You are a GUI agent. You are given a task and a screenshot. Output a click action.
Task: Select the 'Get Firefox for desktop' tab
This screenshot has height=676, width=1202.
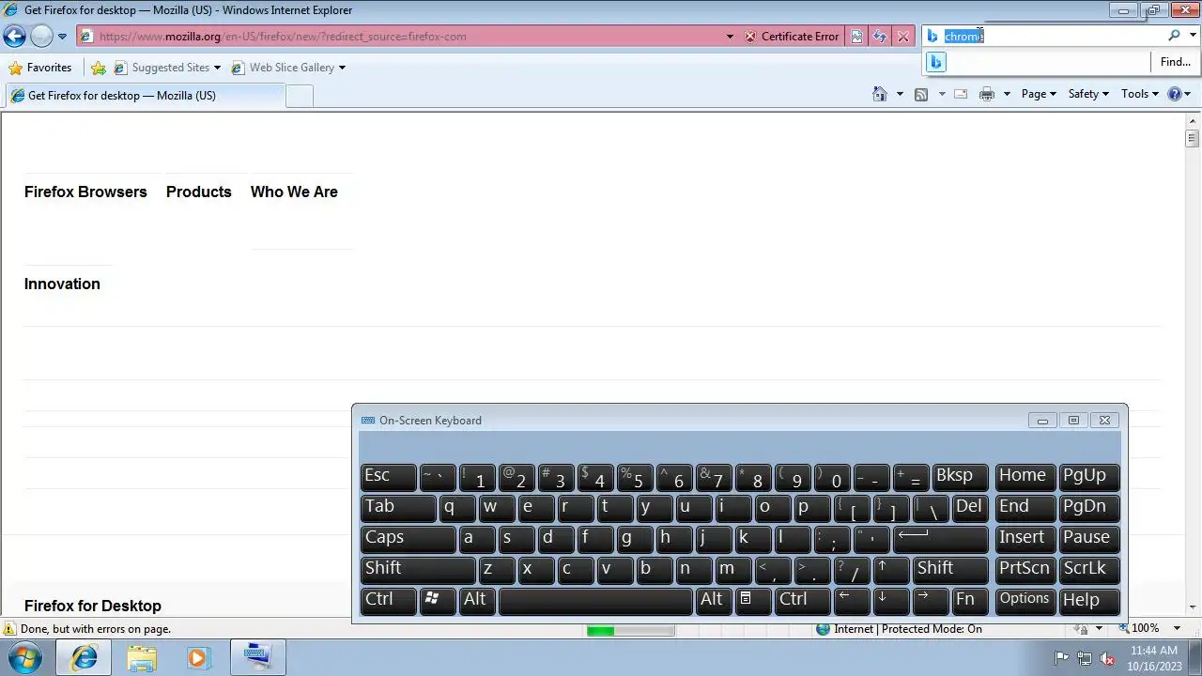point(144,96)
